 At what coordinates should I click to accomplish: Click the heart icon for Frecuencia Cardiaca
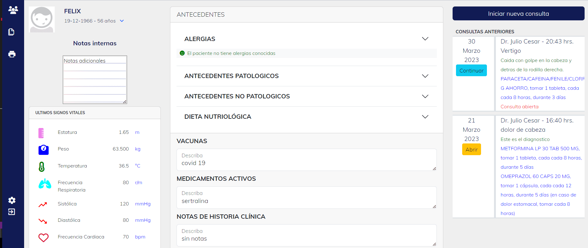[x=44, y=237]
